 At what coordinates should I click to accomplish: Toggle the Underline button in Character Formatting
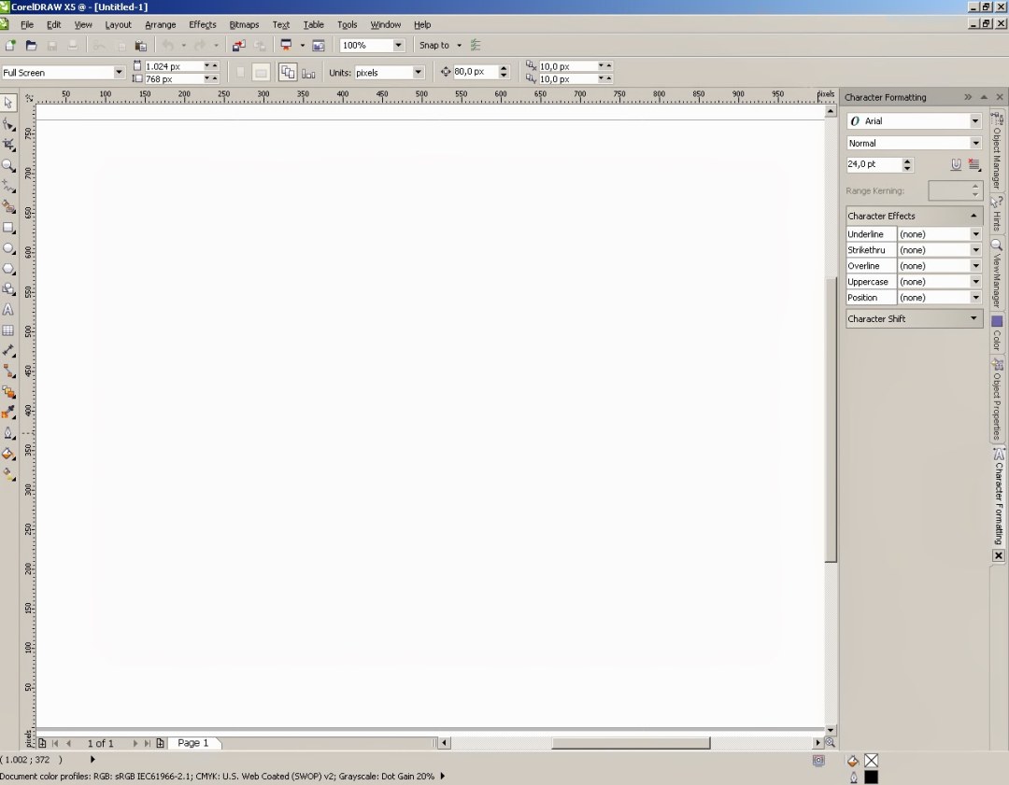coord(956,164)
